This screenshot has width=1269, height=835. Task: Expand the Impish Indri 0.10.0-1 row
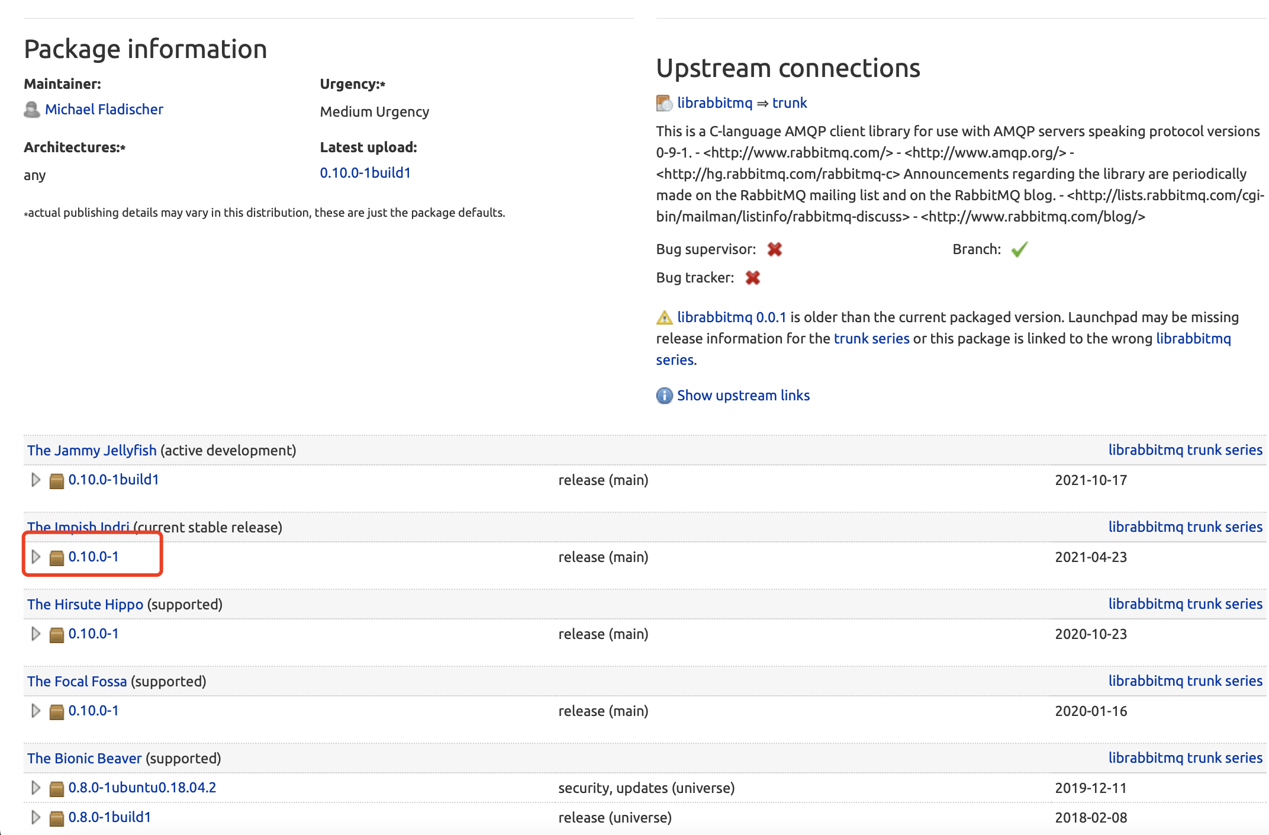pos(36,557)
